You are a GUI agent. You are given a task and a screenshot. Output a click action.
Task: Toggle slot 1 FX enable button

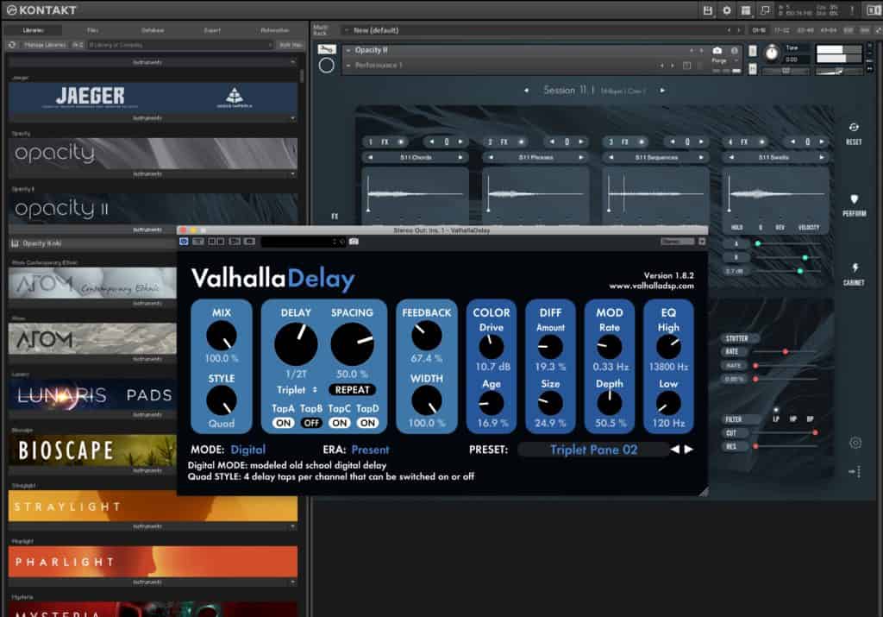(x=401, y=142)
